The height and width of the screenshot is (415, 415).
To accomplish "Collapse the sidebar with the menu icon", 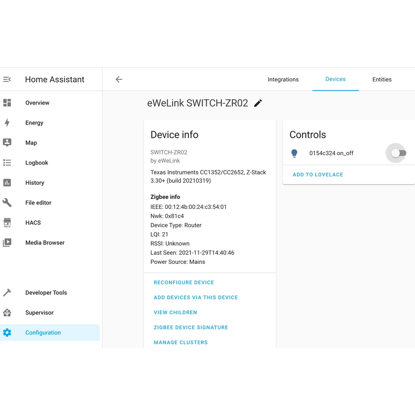I will tap(7, 79).
